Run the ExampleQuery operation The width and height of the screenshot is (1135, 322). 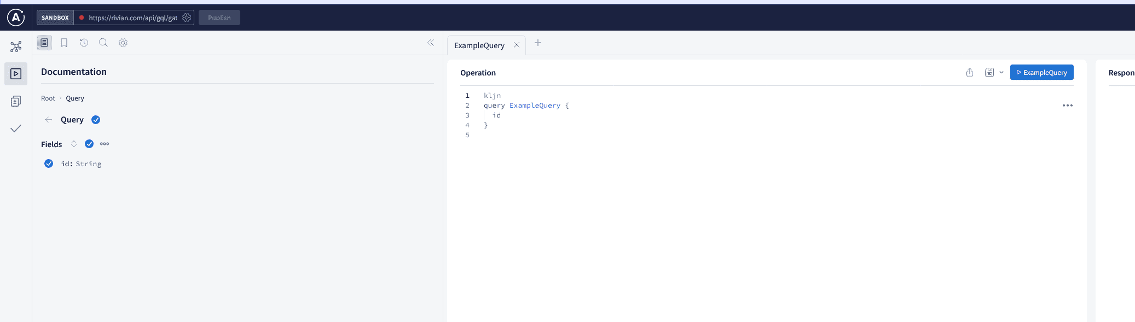pos(1042,72)
